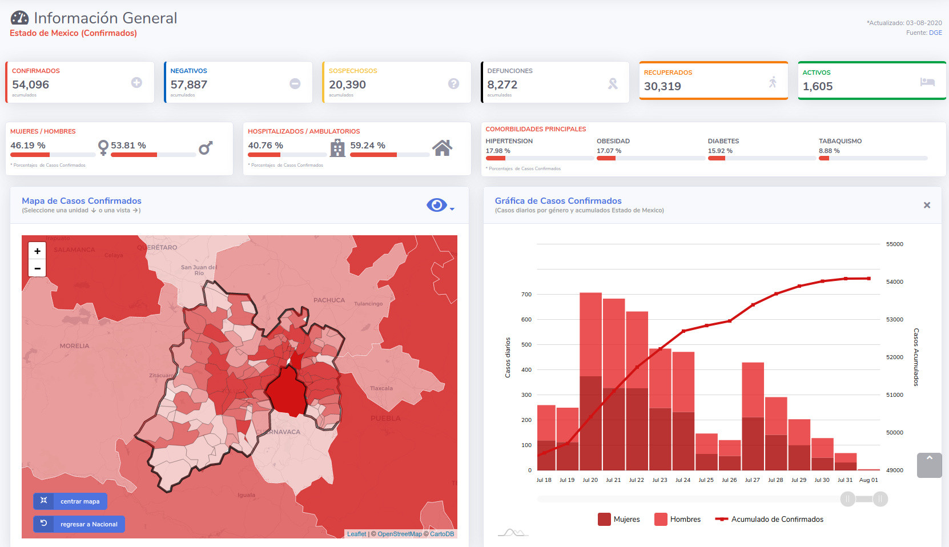Screen dimensions: 949x547
Task: Click the home icon for ambulatorios
Action: point(443,148)
